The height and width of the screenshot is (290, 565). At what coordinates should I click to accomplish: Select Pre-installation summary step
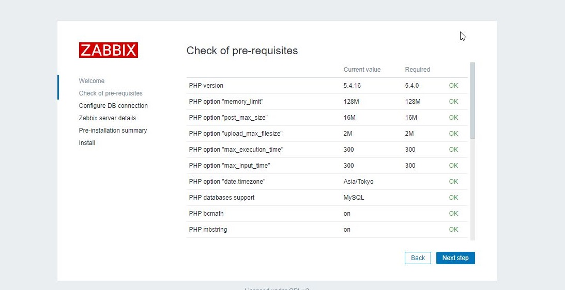[113, 130]
